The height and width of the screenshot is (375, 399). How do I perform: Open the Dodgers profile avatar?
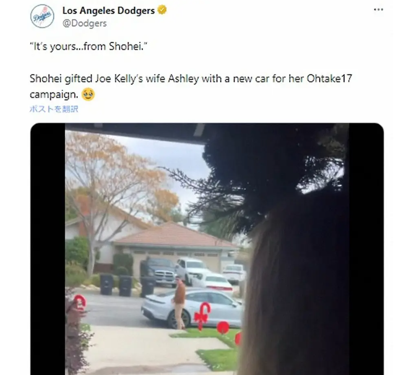(x=42, y=16)
